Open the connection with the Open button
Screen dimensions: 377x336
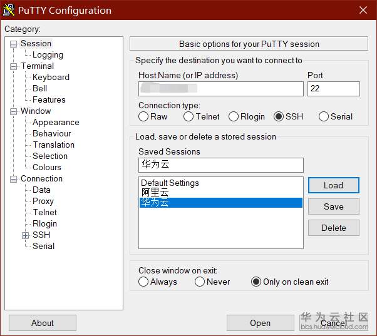click(261, 323)
